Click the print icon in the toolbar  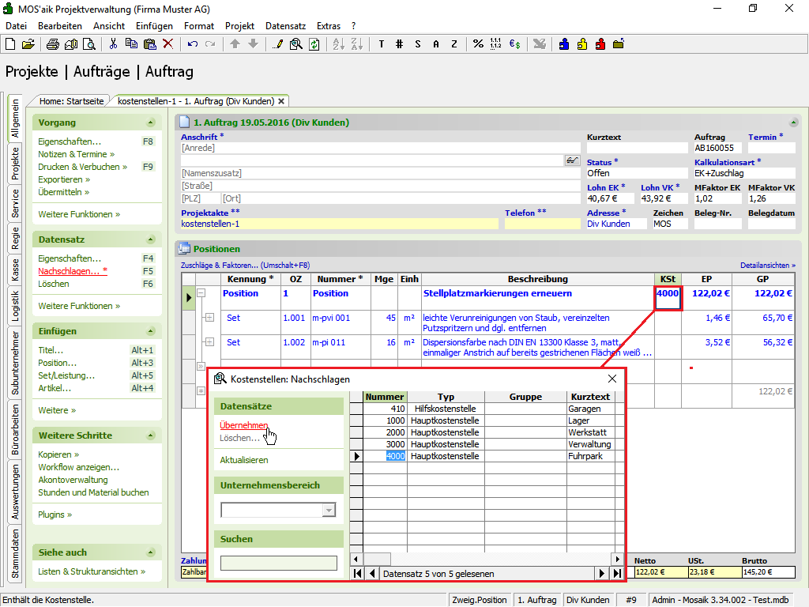55,44
